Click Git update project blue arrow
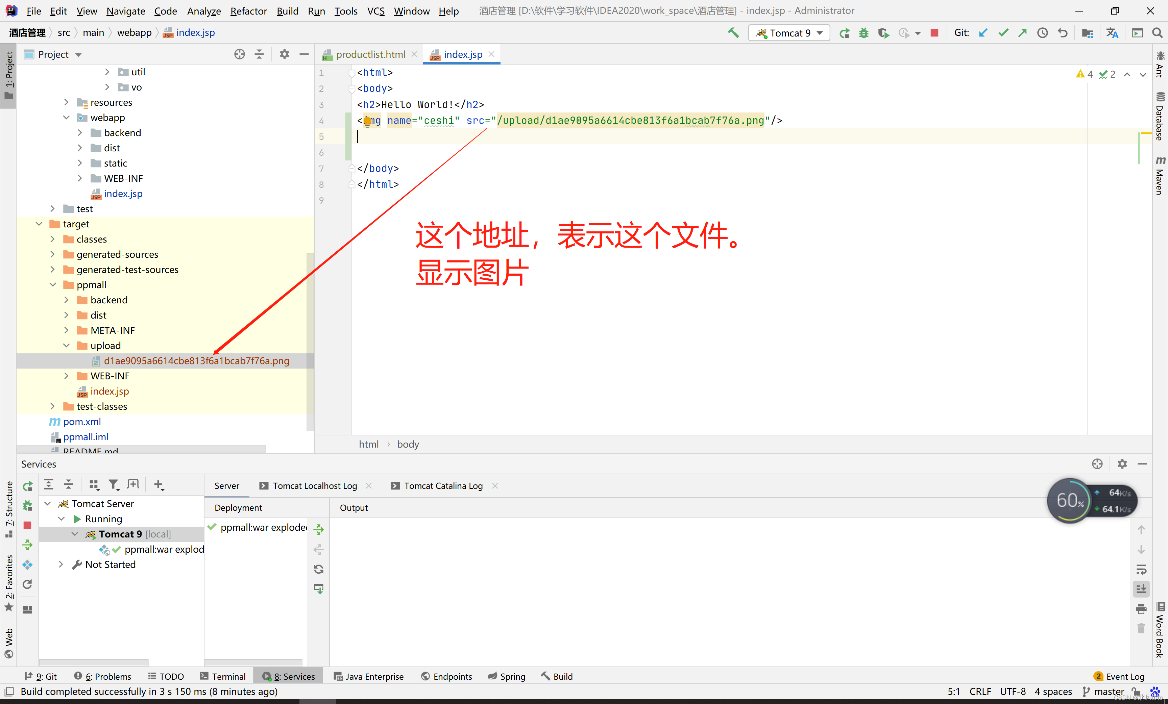The image size is (1168, 704). 983,33
